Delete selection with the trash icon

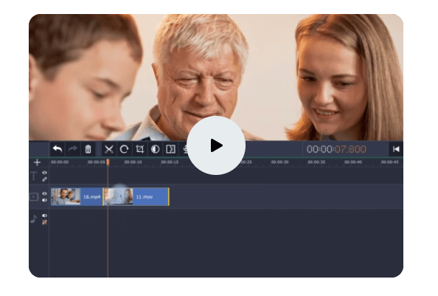coord(88,149)
